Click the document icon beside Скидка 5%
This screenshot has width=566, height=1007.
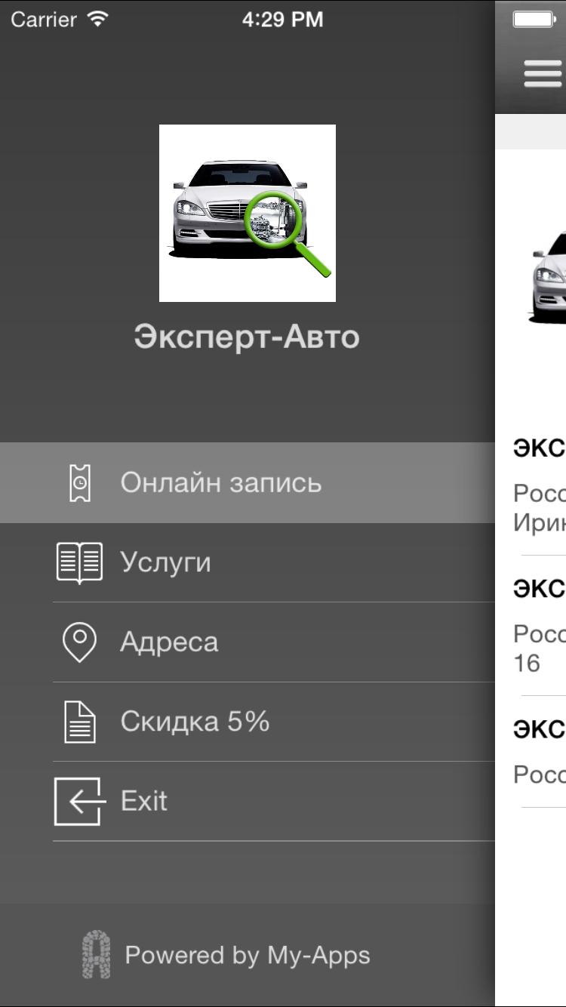[x=79, y=722]
